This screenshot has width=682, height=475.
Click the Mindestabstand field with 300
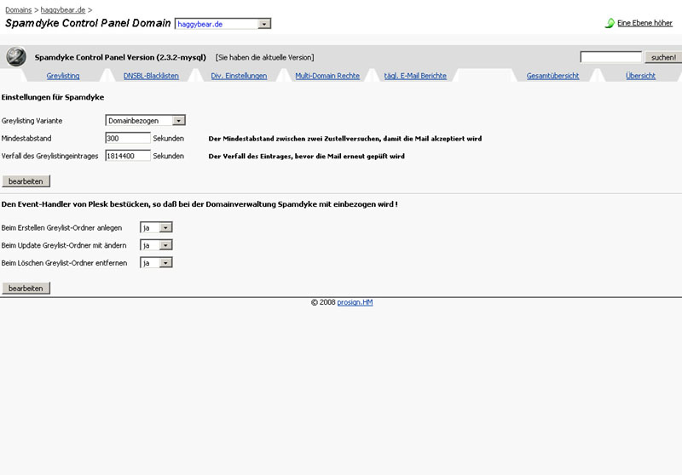(128, 138)
